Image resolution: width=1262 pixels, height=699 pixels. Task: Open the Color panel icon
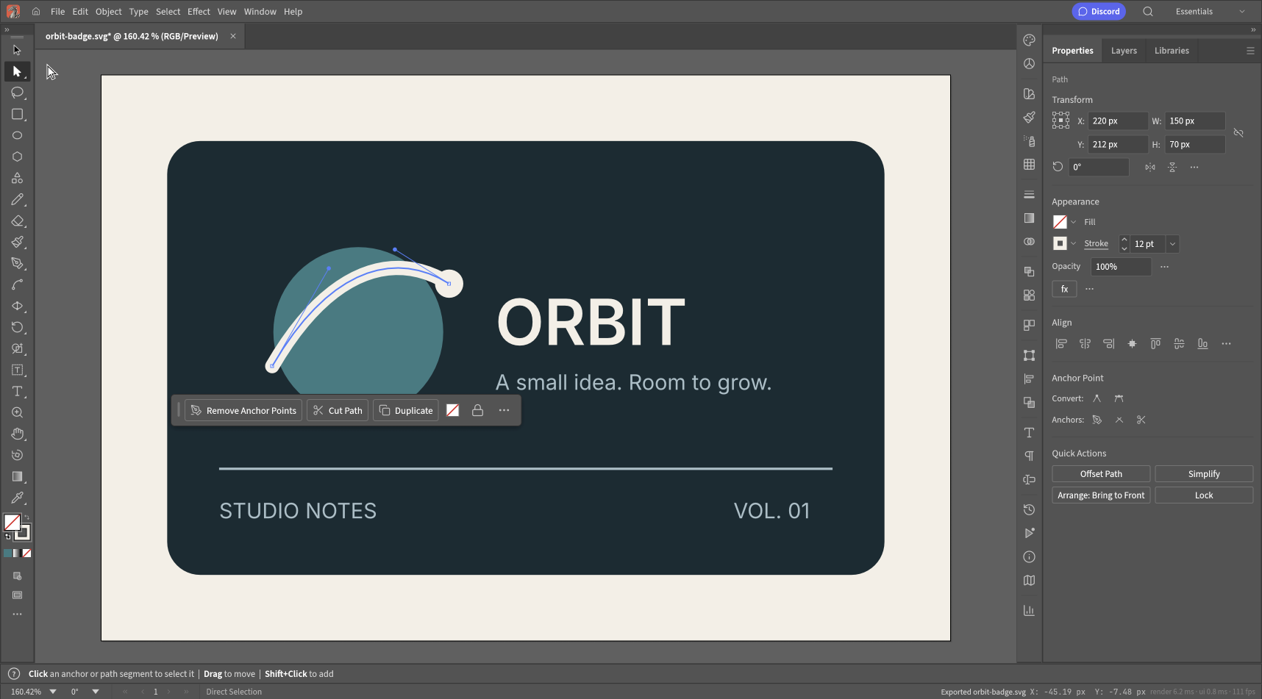click(1029, 40)
